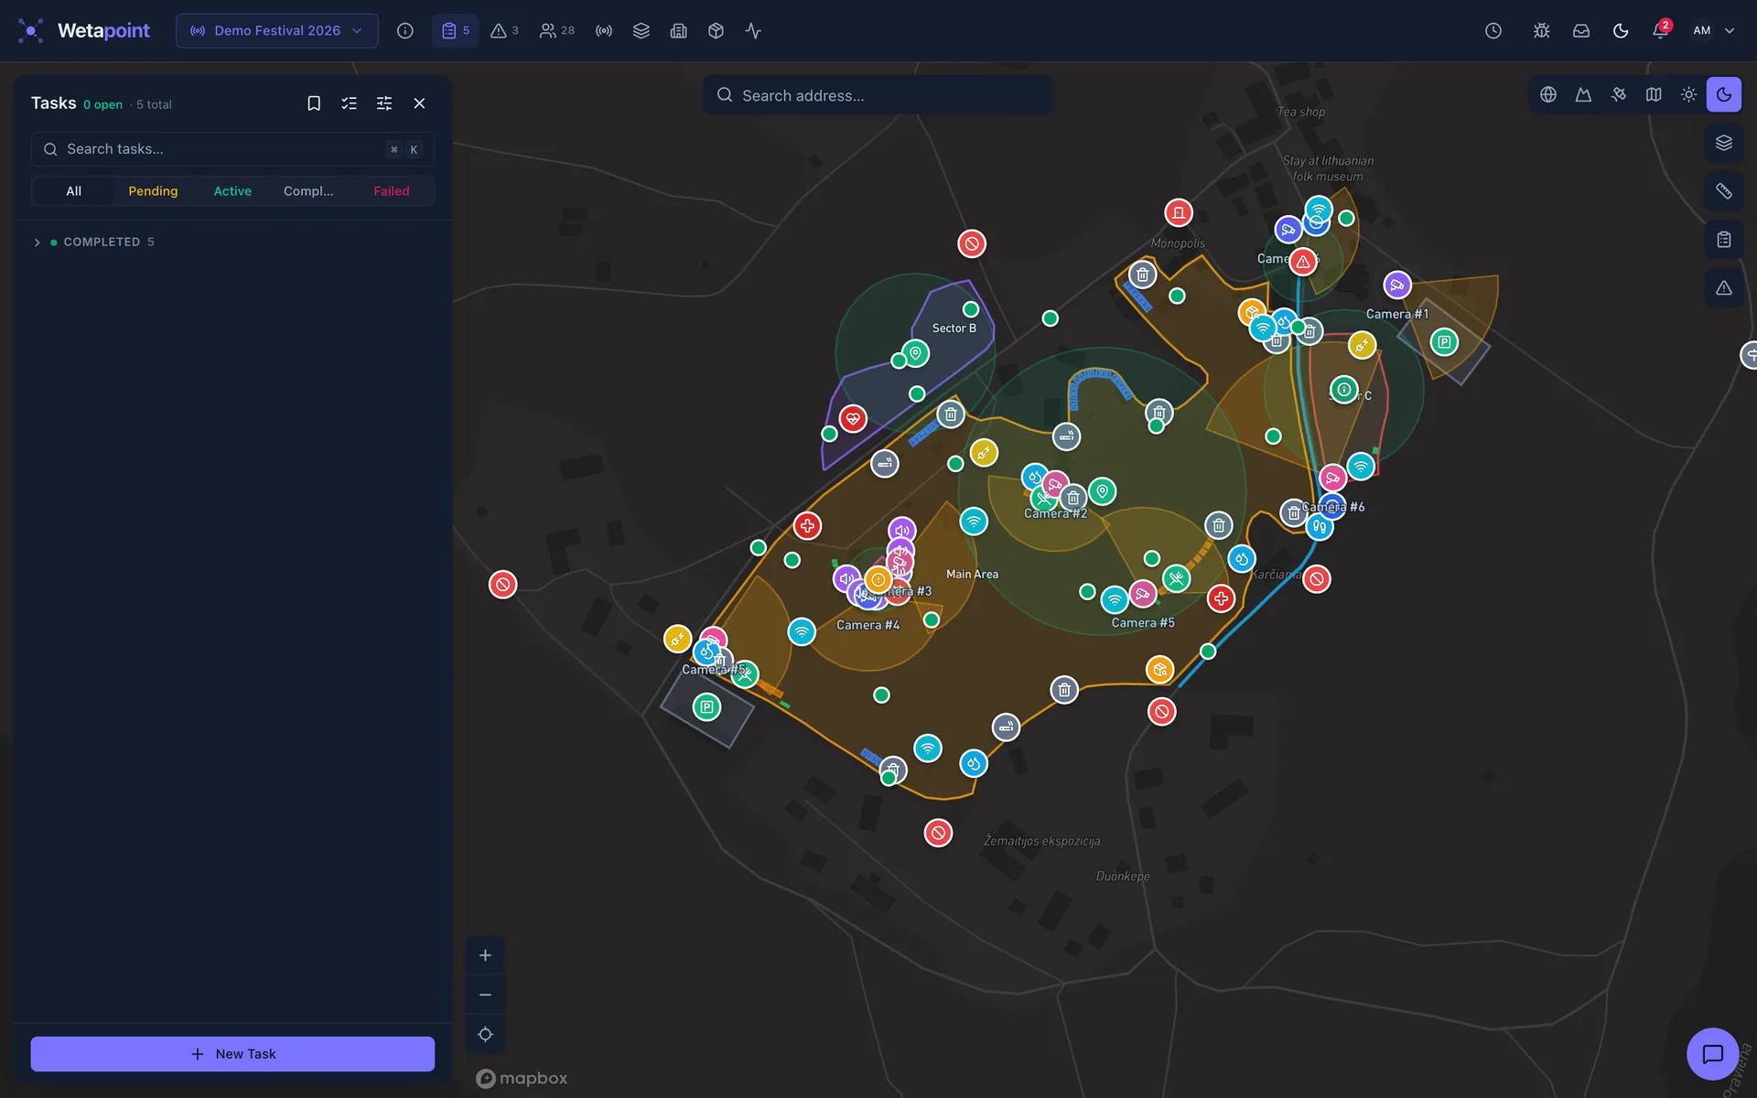Click the New Task button
Image resolution: width=1757 pixels, height=1098 pixels.
click(x=232, y=1054)
